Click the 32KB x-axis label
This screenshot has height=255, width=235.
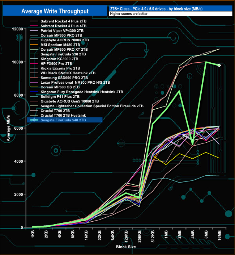point(99,235)
